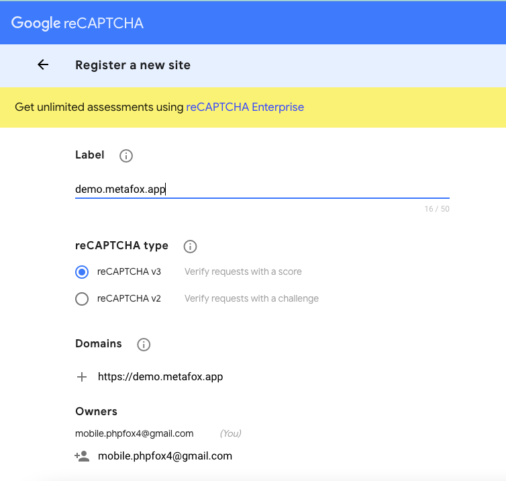Choose the reCAPTCHA v2 radio button
The width and height of the screenshot is (506, 481).
point(82,299)
